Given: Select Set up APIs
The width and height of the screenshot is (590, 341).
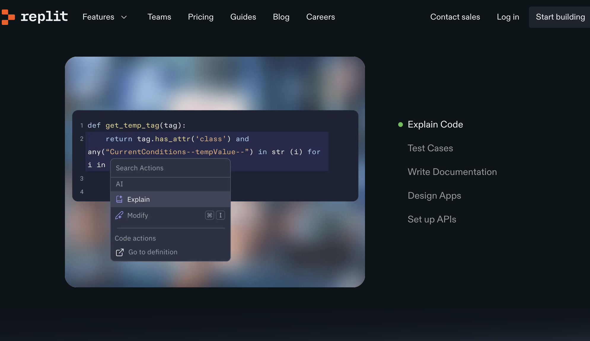Looking at the screenshot, I should click(432, 219).
